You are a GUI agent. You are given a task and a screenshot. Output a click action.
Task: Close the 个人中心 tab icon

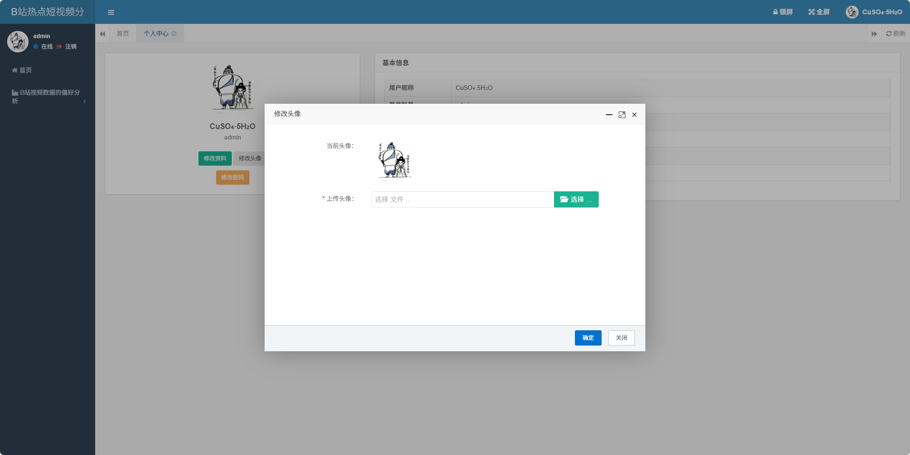[x=174, y=34]
